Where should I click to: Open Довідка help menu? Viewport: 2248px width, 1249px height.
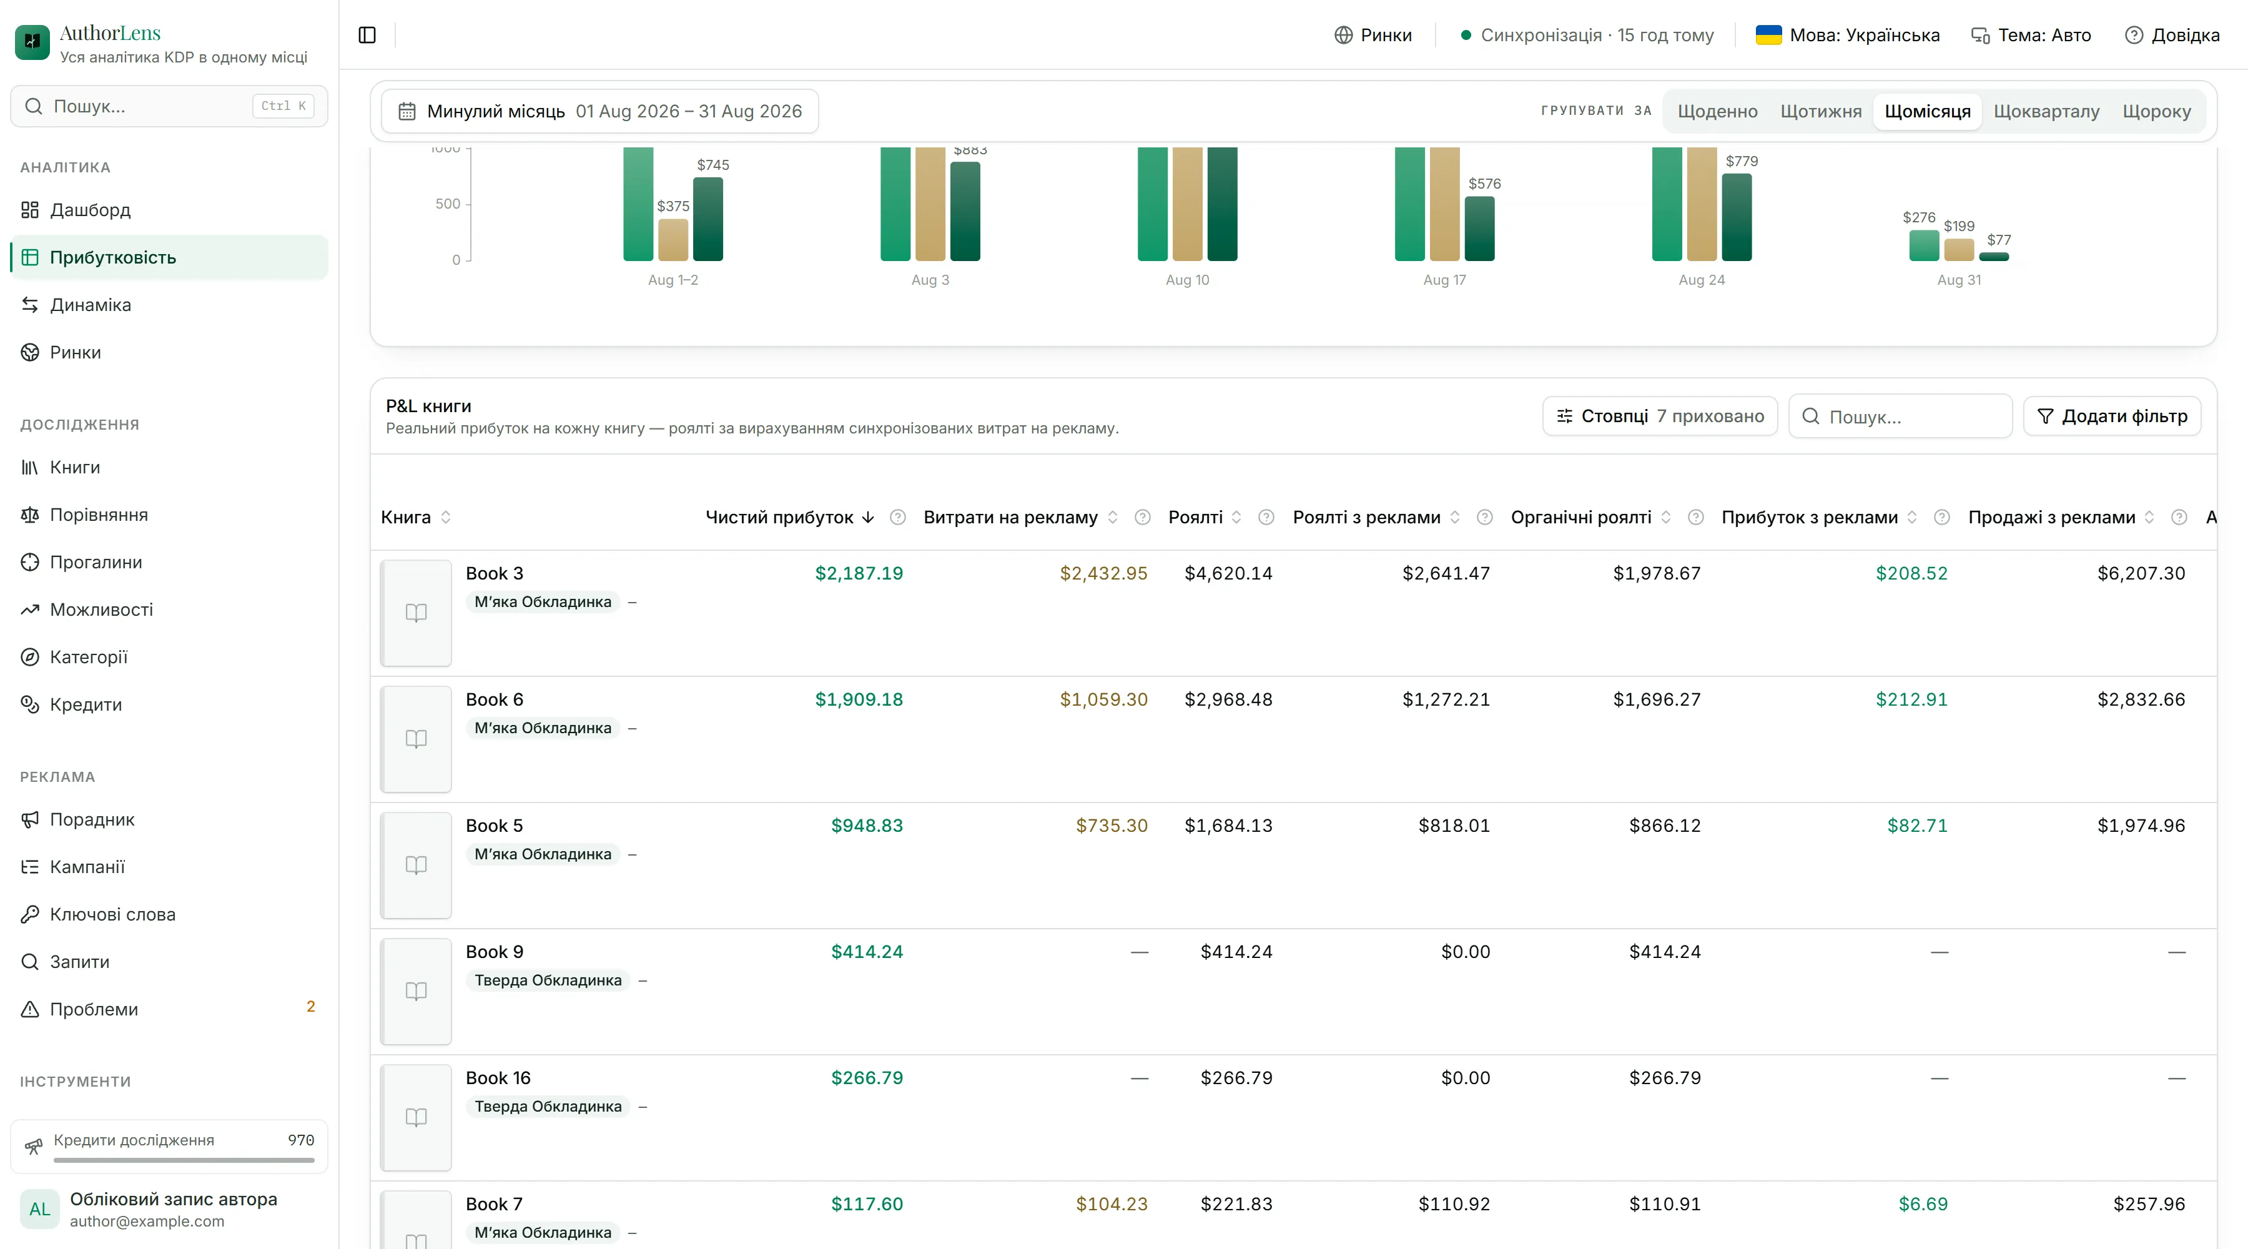[2172, 35]
